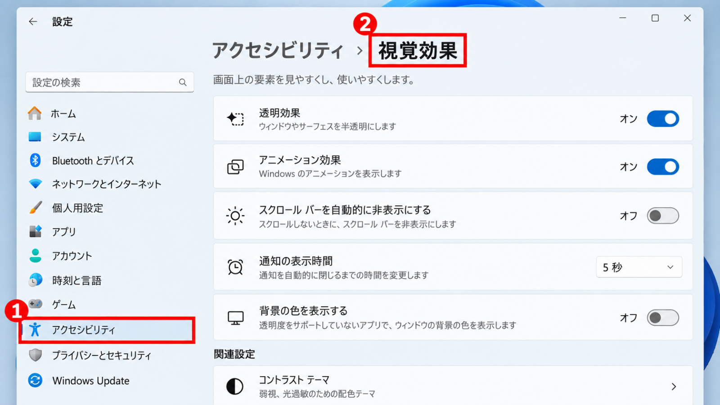Open ネットワークとインターネット settings
This screenshot has width=720, height=405.
point(107,184)
